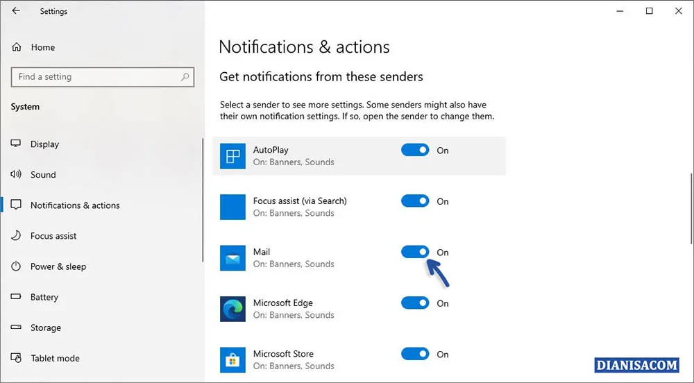Viewport: 694px width, 383px height.
Task: Open Power & sleep settings
Action: pyautogui.click(x=58, y=266)
